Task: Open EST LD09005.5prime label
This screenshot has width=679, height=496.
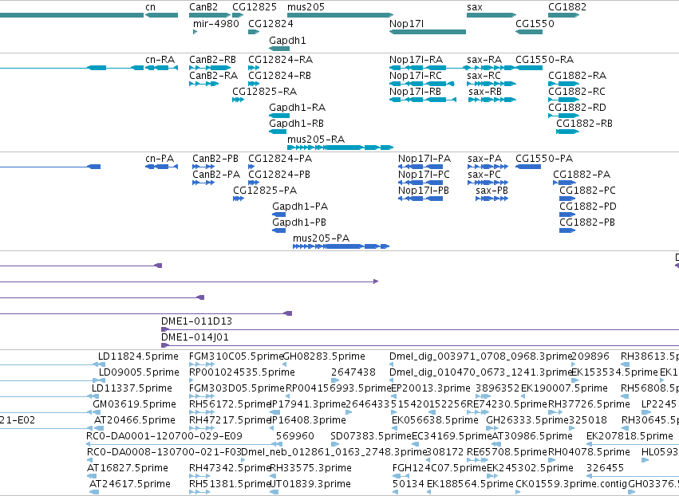Action: pos(139,372)
